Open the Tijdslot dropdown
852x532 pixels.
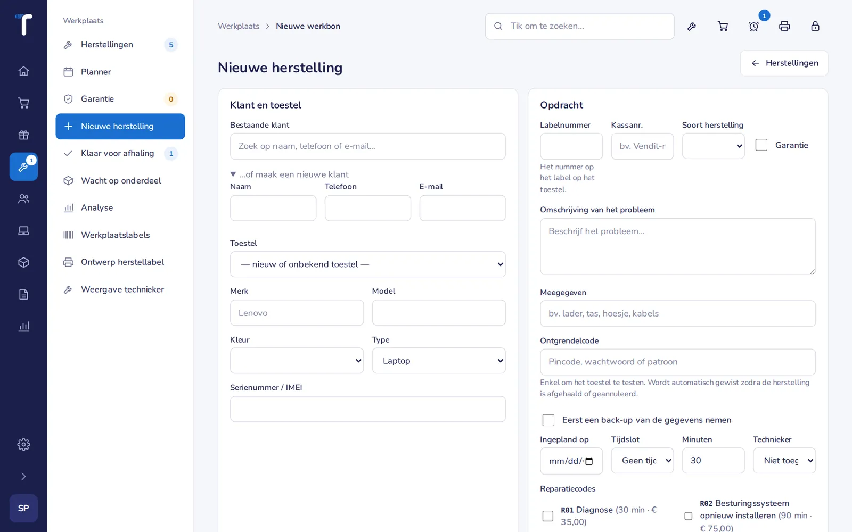(642, 461)
